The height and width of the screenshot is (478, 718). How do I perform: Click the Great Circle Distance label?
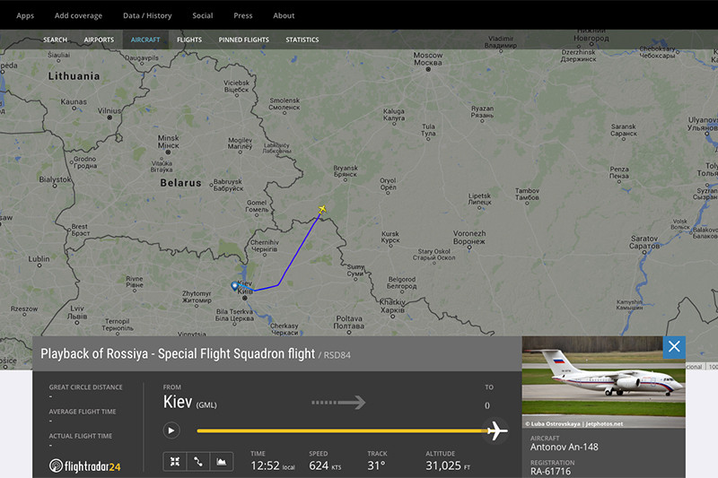(x=85, y=387)
